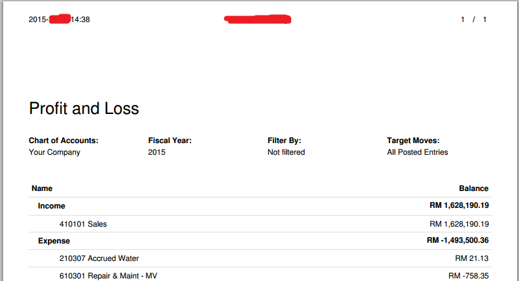Click the Expense total RM -1,493,500.36
Screen dimensions: 519x281
(457, 240)
